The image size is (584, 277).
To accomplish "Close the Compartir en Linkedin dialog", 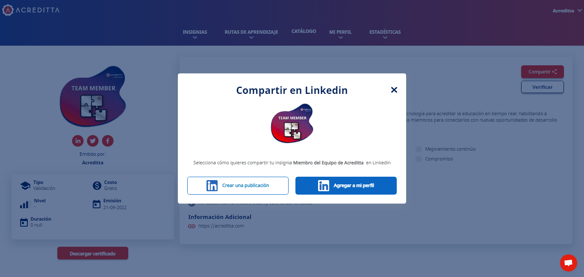I will point(394,90).
